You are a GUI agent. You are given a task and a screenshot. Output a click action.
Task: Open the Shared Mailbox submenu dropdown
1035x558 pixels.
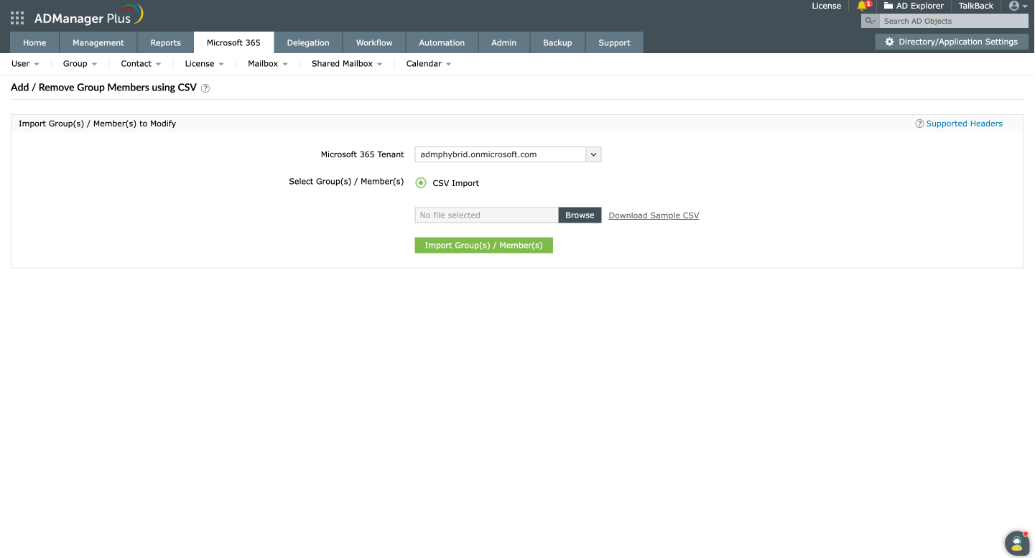347,64
